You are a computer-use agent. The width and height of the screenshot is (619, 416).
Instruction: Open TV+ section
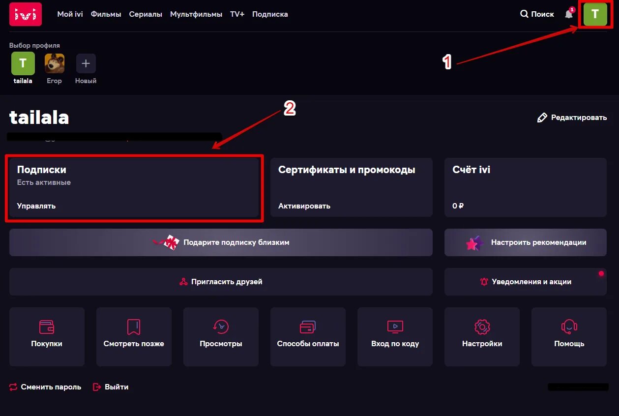click(x=237, y=14)
